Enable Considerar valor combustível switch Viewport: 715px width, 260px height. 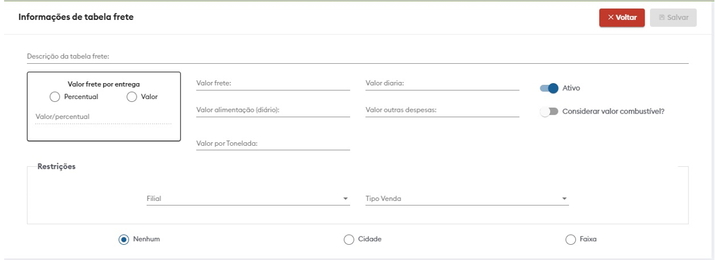[x=548, y=111]
